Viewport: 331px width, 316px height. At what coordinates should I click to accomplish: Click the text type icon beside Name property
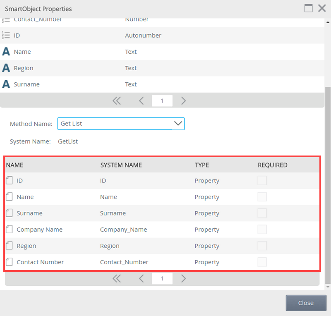click(6, 52)
